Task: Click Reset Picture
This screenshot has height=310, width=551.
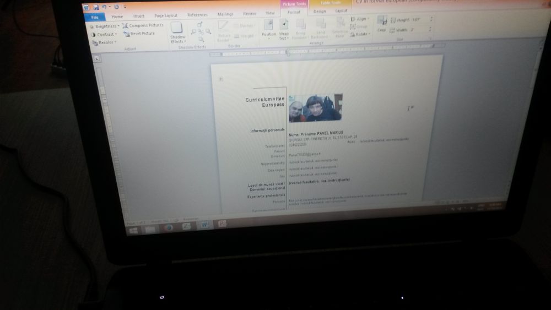Action: (x=139, y=34)
